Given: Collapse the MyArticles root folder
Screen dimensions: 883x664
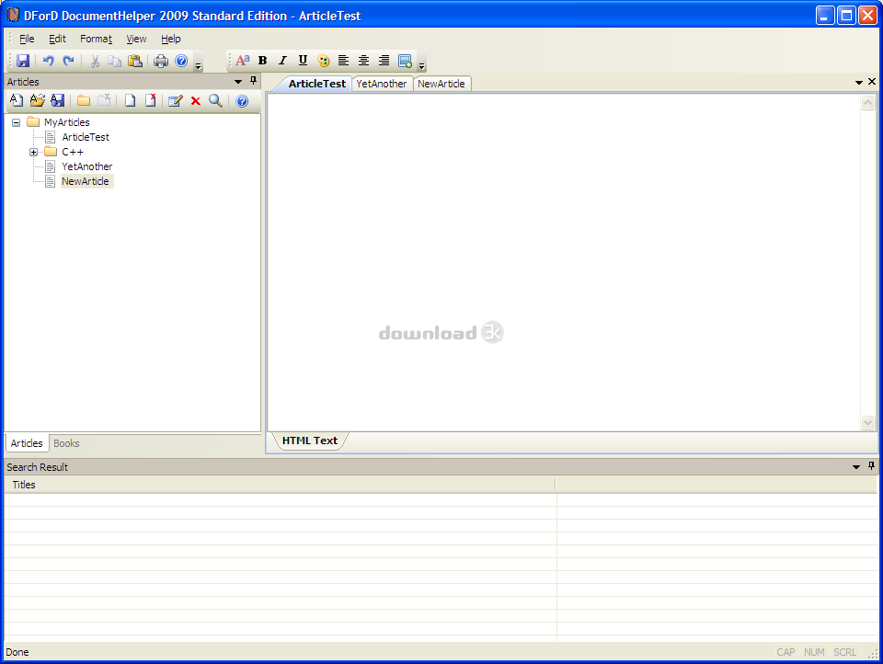Looking at the screenshot, I should pyautogui.click(x=17, y=122).
